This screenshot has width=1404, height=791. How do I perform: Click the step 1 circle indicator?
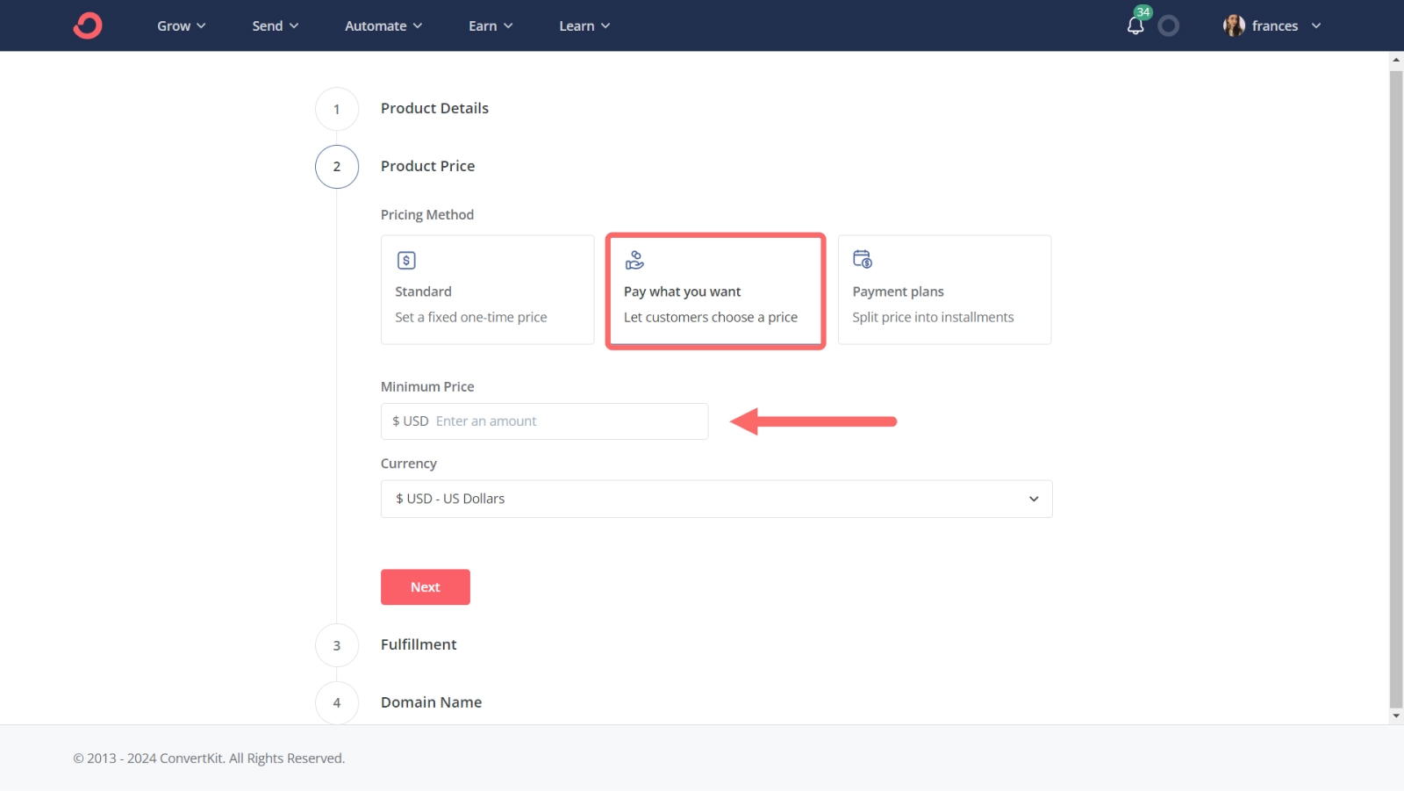click(x=337, y=110)
